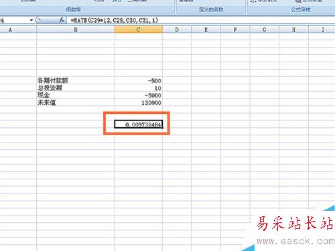Select column D header
335x251 pixels.
coord(177,29)
